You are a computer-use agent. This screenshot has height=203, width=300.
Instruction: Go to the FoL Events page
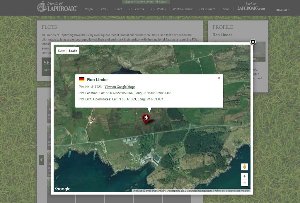click(136, 9)
